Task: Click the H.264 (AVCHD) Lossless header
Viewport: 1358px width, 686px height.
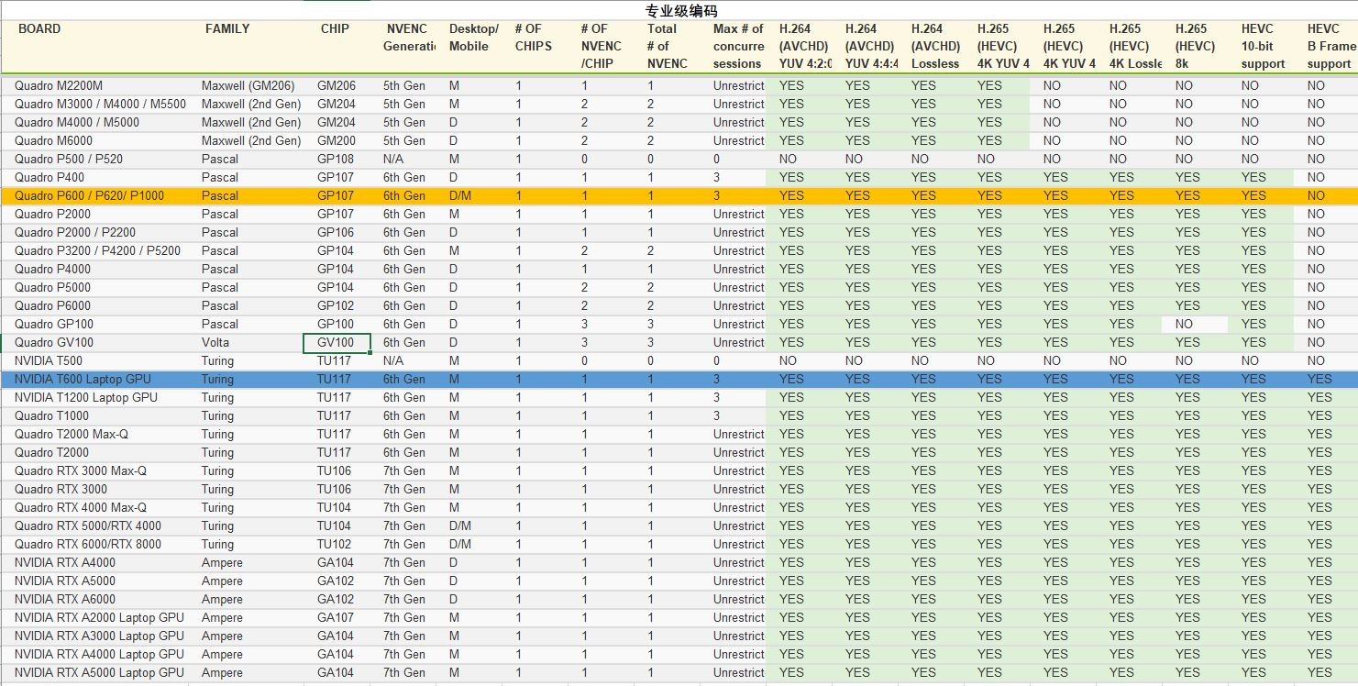Action: pos(931,47)
